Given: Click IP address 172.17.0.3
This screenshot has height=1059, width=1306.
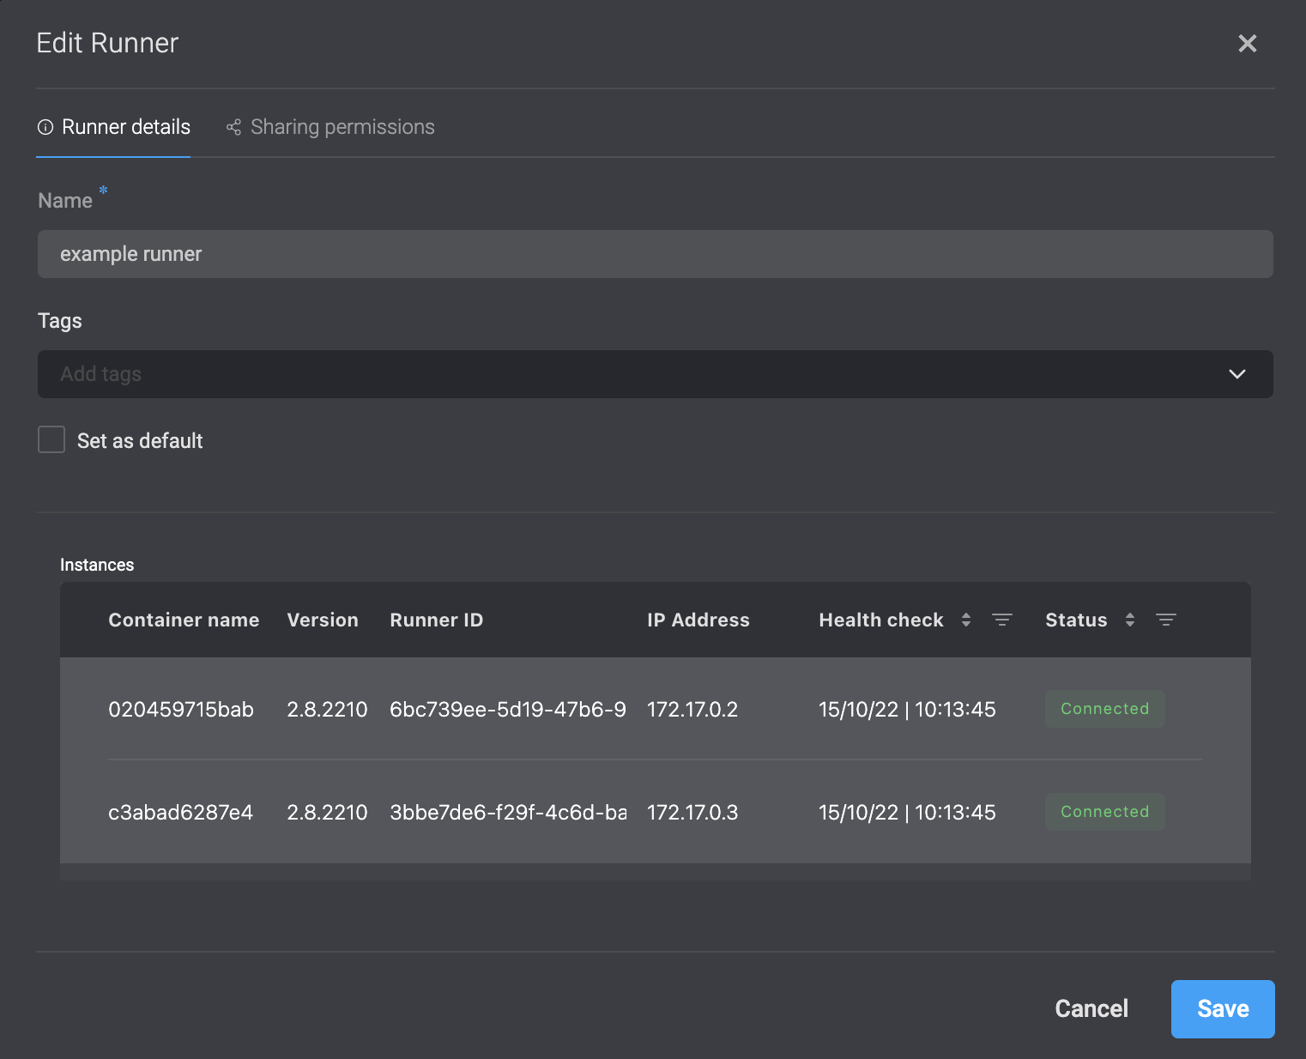Looking at the screenshot, I should (x=692, y=812).
